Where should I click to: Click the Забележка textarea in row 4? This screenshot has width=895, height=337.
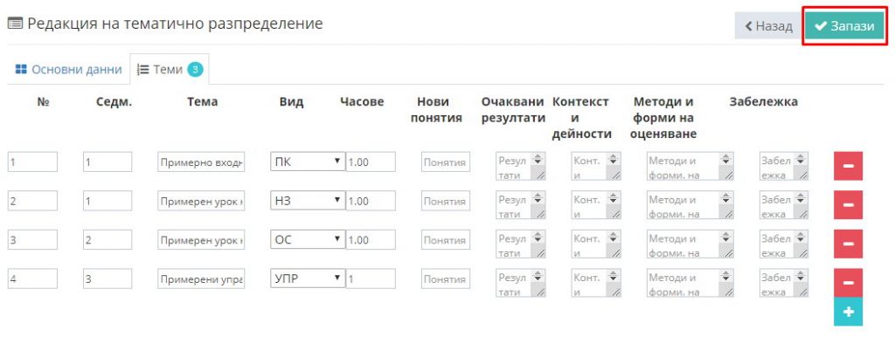(784, 284)
